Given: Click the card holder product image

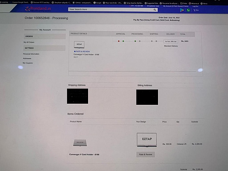Looking at the screenshot, I should (80, 142).
